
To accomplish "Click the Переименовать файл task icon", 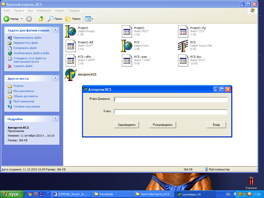I will click(x=10, y=38).
